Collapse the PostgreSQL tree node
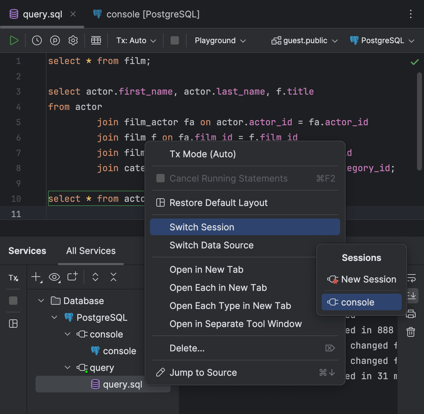The image size is (424, 414). click(x=54, y=317)
